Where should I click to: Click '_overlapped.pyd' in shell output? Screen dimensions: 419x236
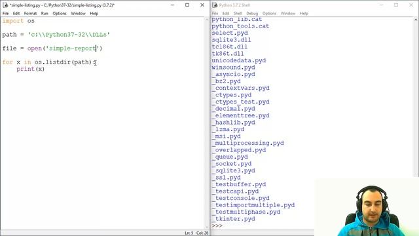(x=238, y=150)
